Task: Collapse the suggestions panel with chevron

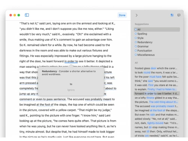Action: point(136,15)
